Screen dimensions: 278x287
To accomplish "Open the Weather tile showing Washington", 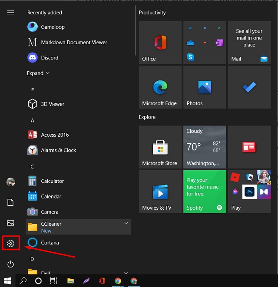I will coord(205,147).
